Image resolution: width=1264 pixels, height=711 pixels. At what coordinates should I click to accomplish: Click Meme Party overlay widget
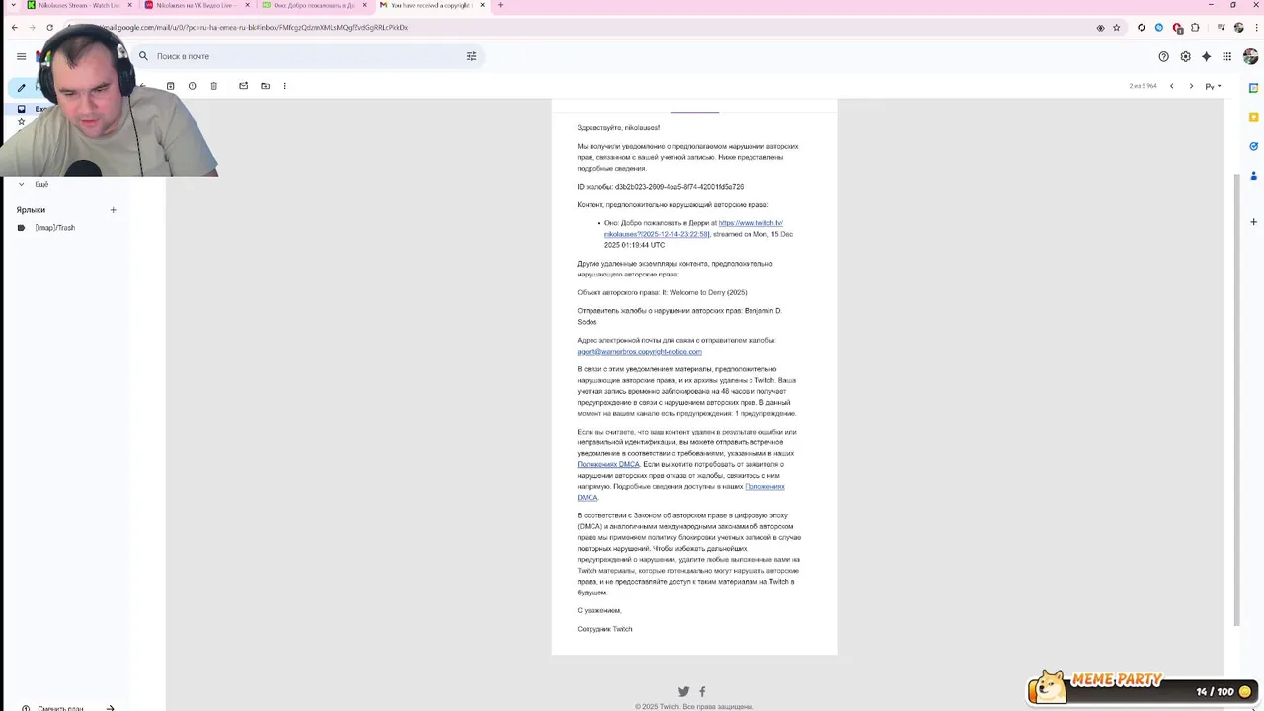(x=1144, y=687)
